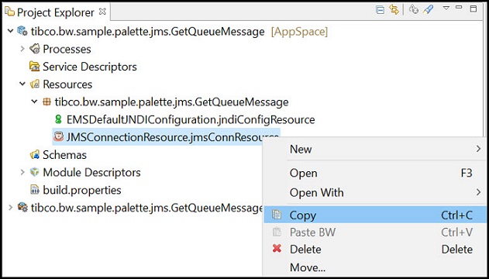Collapse the Resources folder
This screenshot has width=489, height=279.
tap(22, 84)
